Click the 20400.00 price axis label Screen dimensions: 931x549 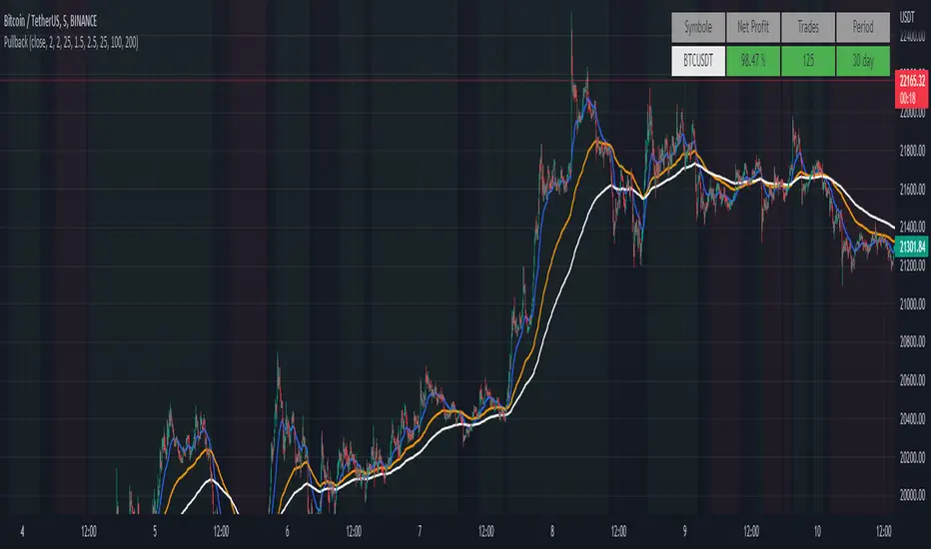click(912, 418)
